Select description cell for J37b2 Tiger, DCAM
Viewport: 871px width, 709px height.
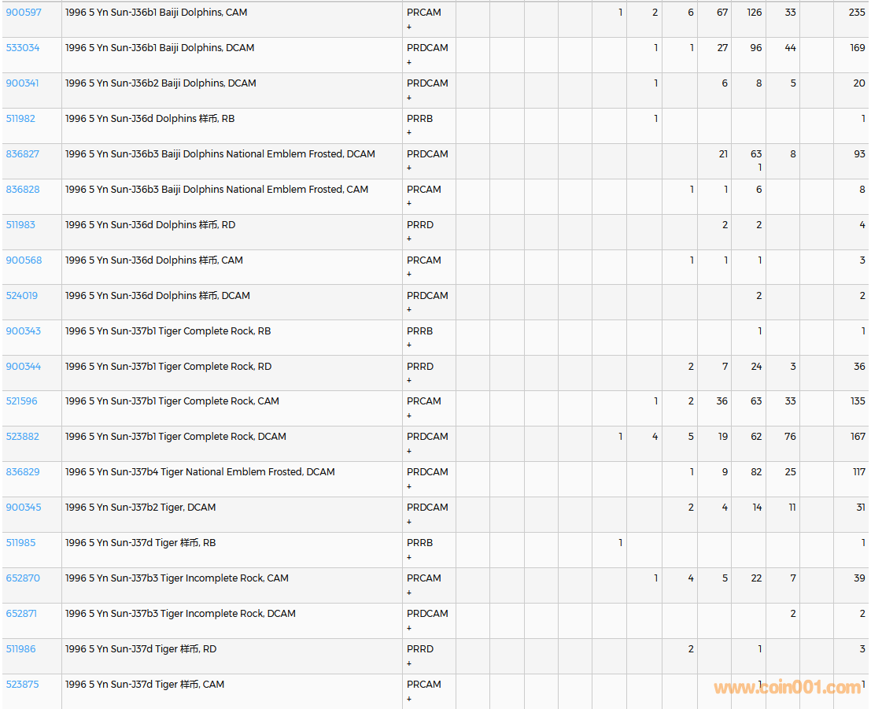click(141, 508)
